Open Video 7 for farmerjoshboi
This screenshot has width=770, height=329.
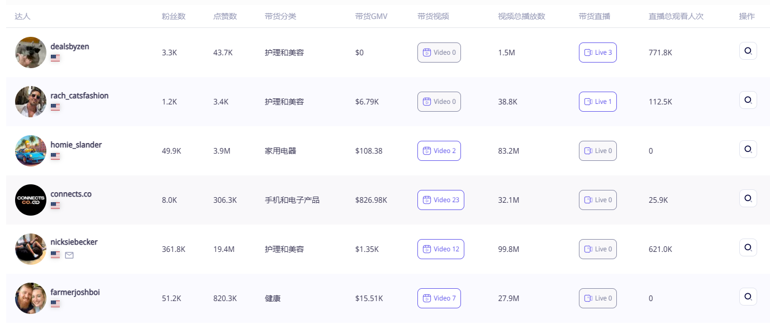click(x=439, y=298)
